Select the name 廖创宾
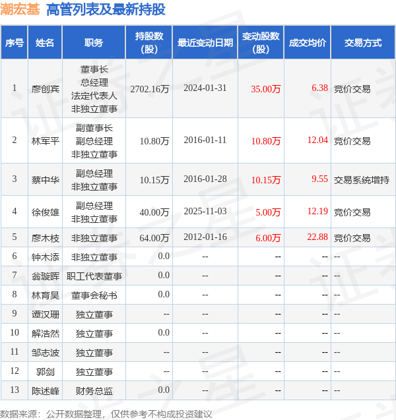Screen dimensions: 396x420 coord(46,89)
